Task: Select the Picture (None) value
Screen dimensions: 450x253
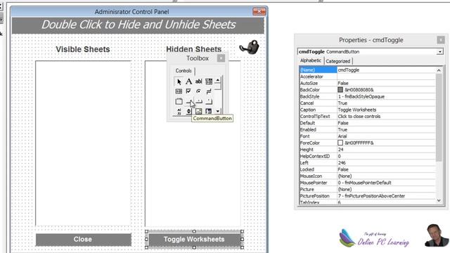Action: tap(386, 189)
